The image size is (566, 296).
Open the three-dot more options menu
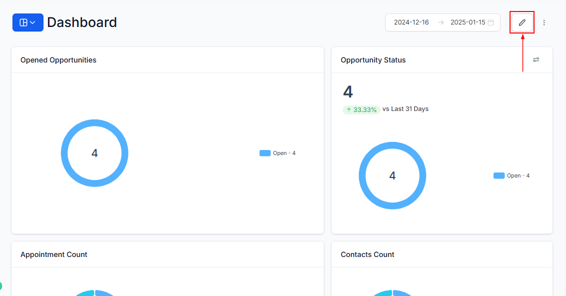coord(544,22)
